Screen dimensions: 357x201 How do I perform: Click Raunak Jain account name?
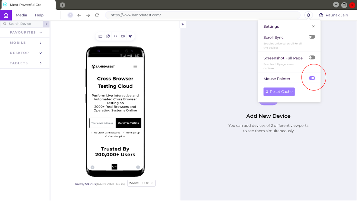[337, 15]
